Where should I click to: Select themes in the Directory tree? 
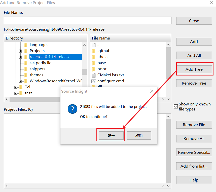coord(37,75)
